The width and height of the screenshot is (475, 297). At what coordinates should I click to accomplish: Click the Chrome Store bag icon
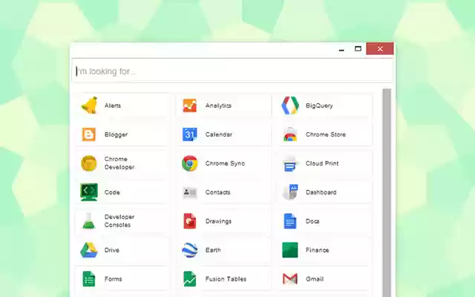pyautogui.click(x=290, y=134)
